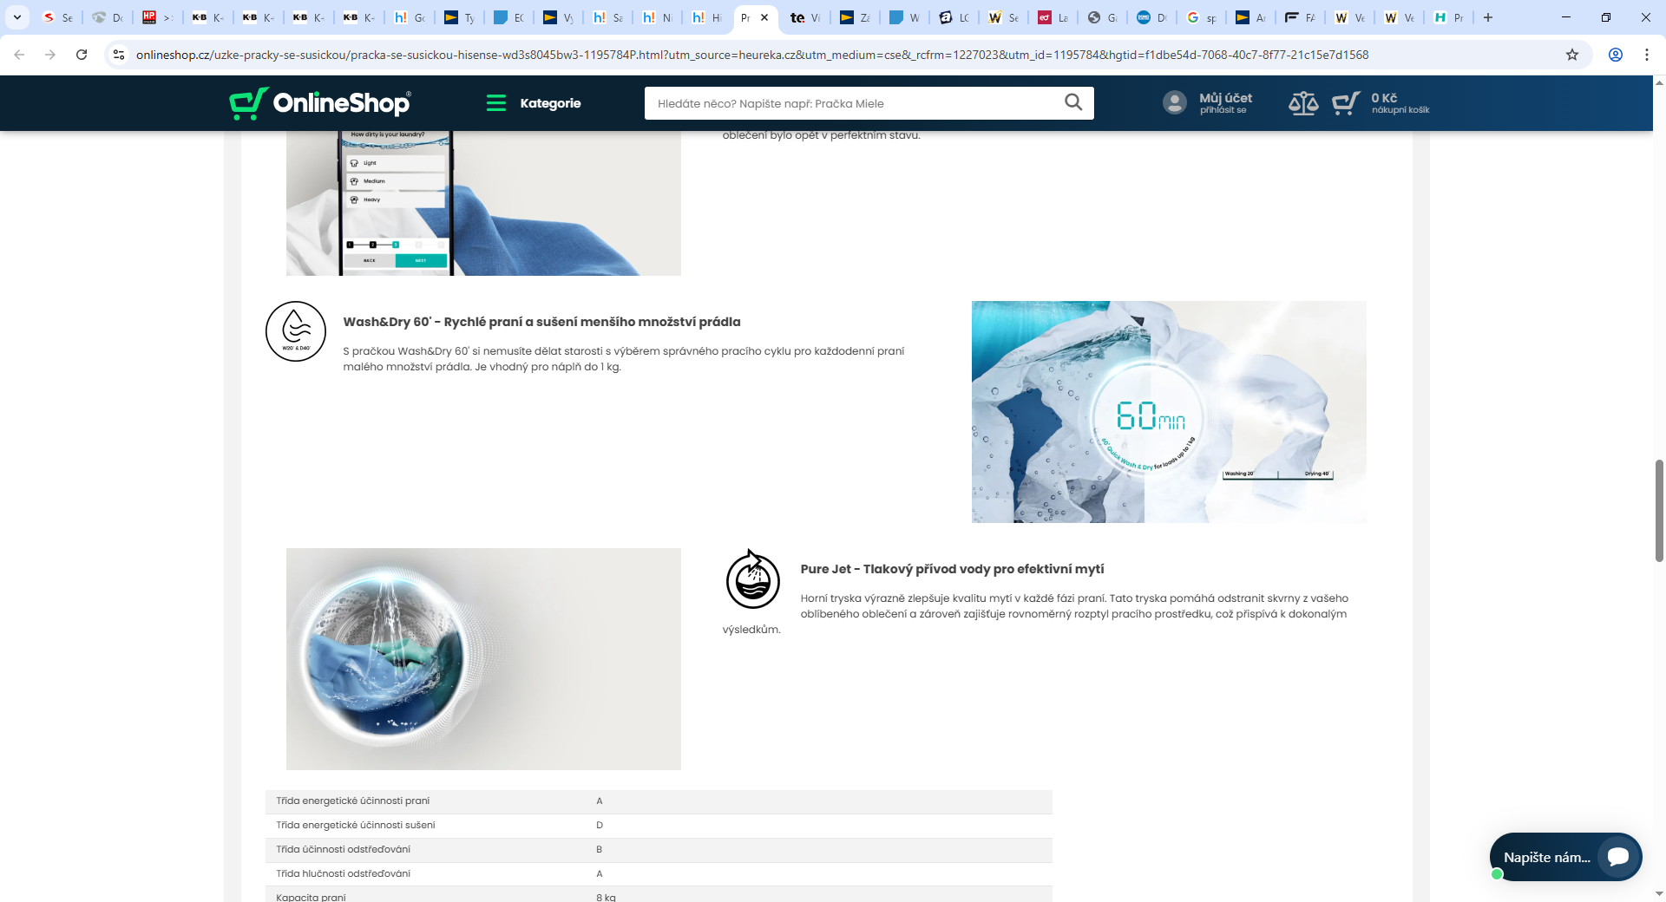Viewport: 1666px width, 902px height.
Task: Open the Kategorie hamburger menu icon
Action: pyautogui.click(x=496, y=103)
